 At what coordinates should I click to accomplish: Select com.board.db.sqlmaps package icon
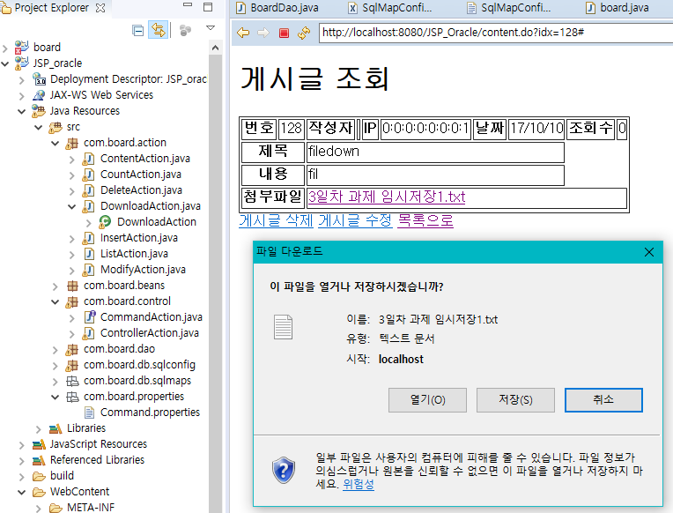coord(72,381)
